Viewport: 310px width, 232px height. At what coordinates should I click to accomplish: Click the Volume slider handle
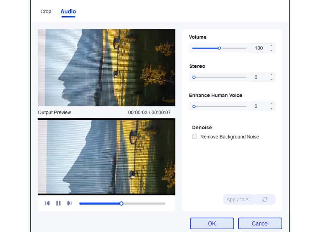[x=219, y=48]
